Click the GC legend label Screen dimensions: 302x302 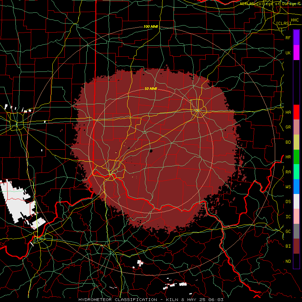point(288,232)
